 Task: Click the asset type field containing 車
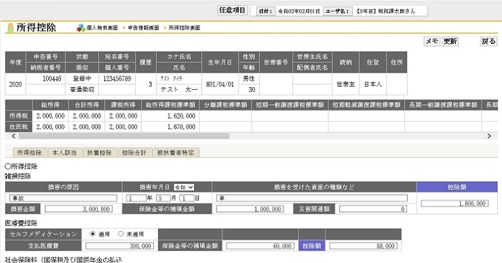(x=312, y=198)
